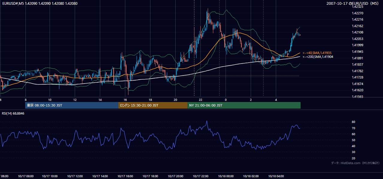Click price axis value 1.41891
Viewport: 383px width, 179px height.
tap(358, 58)
